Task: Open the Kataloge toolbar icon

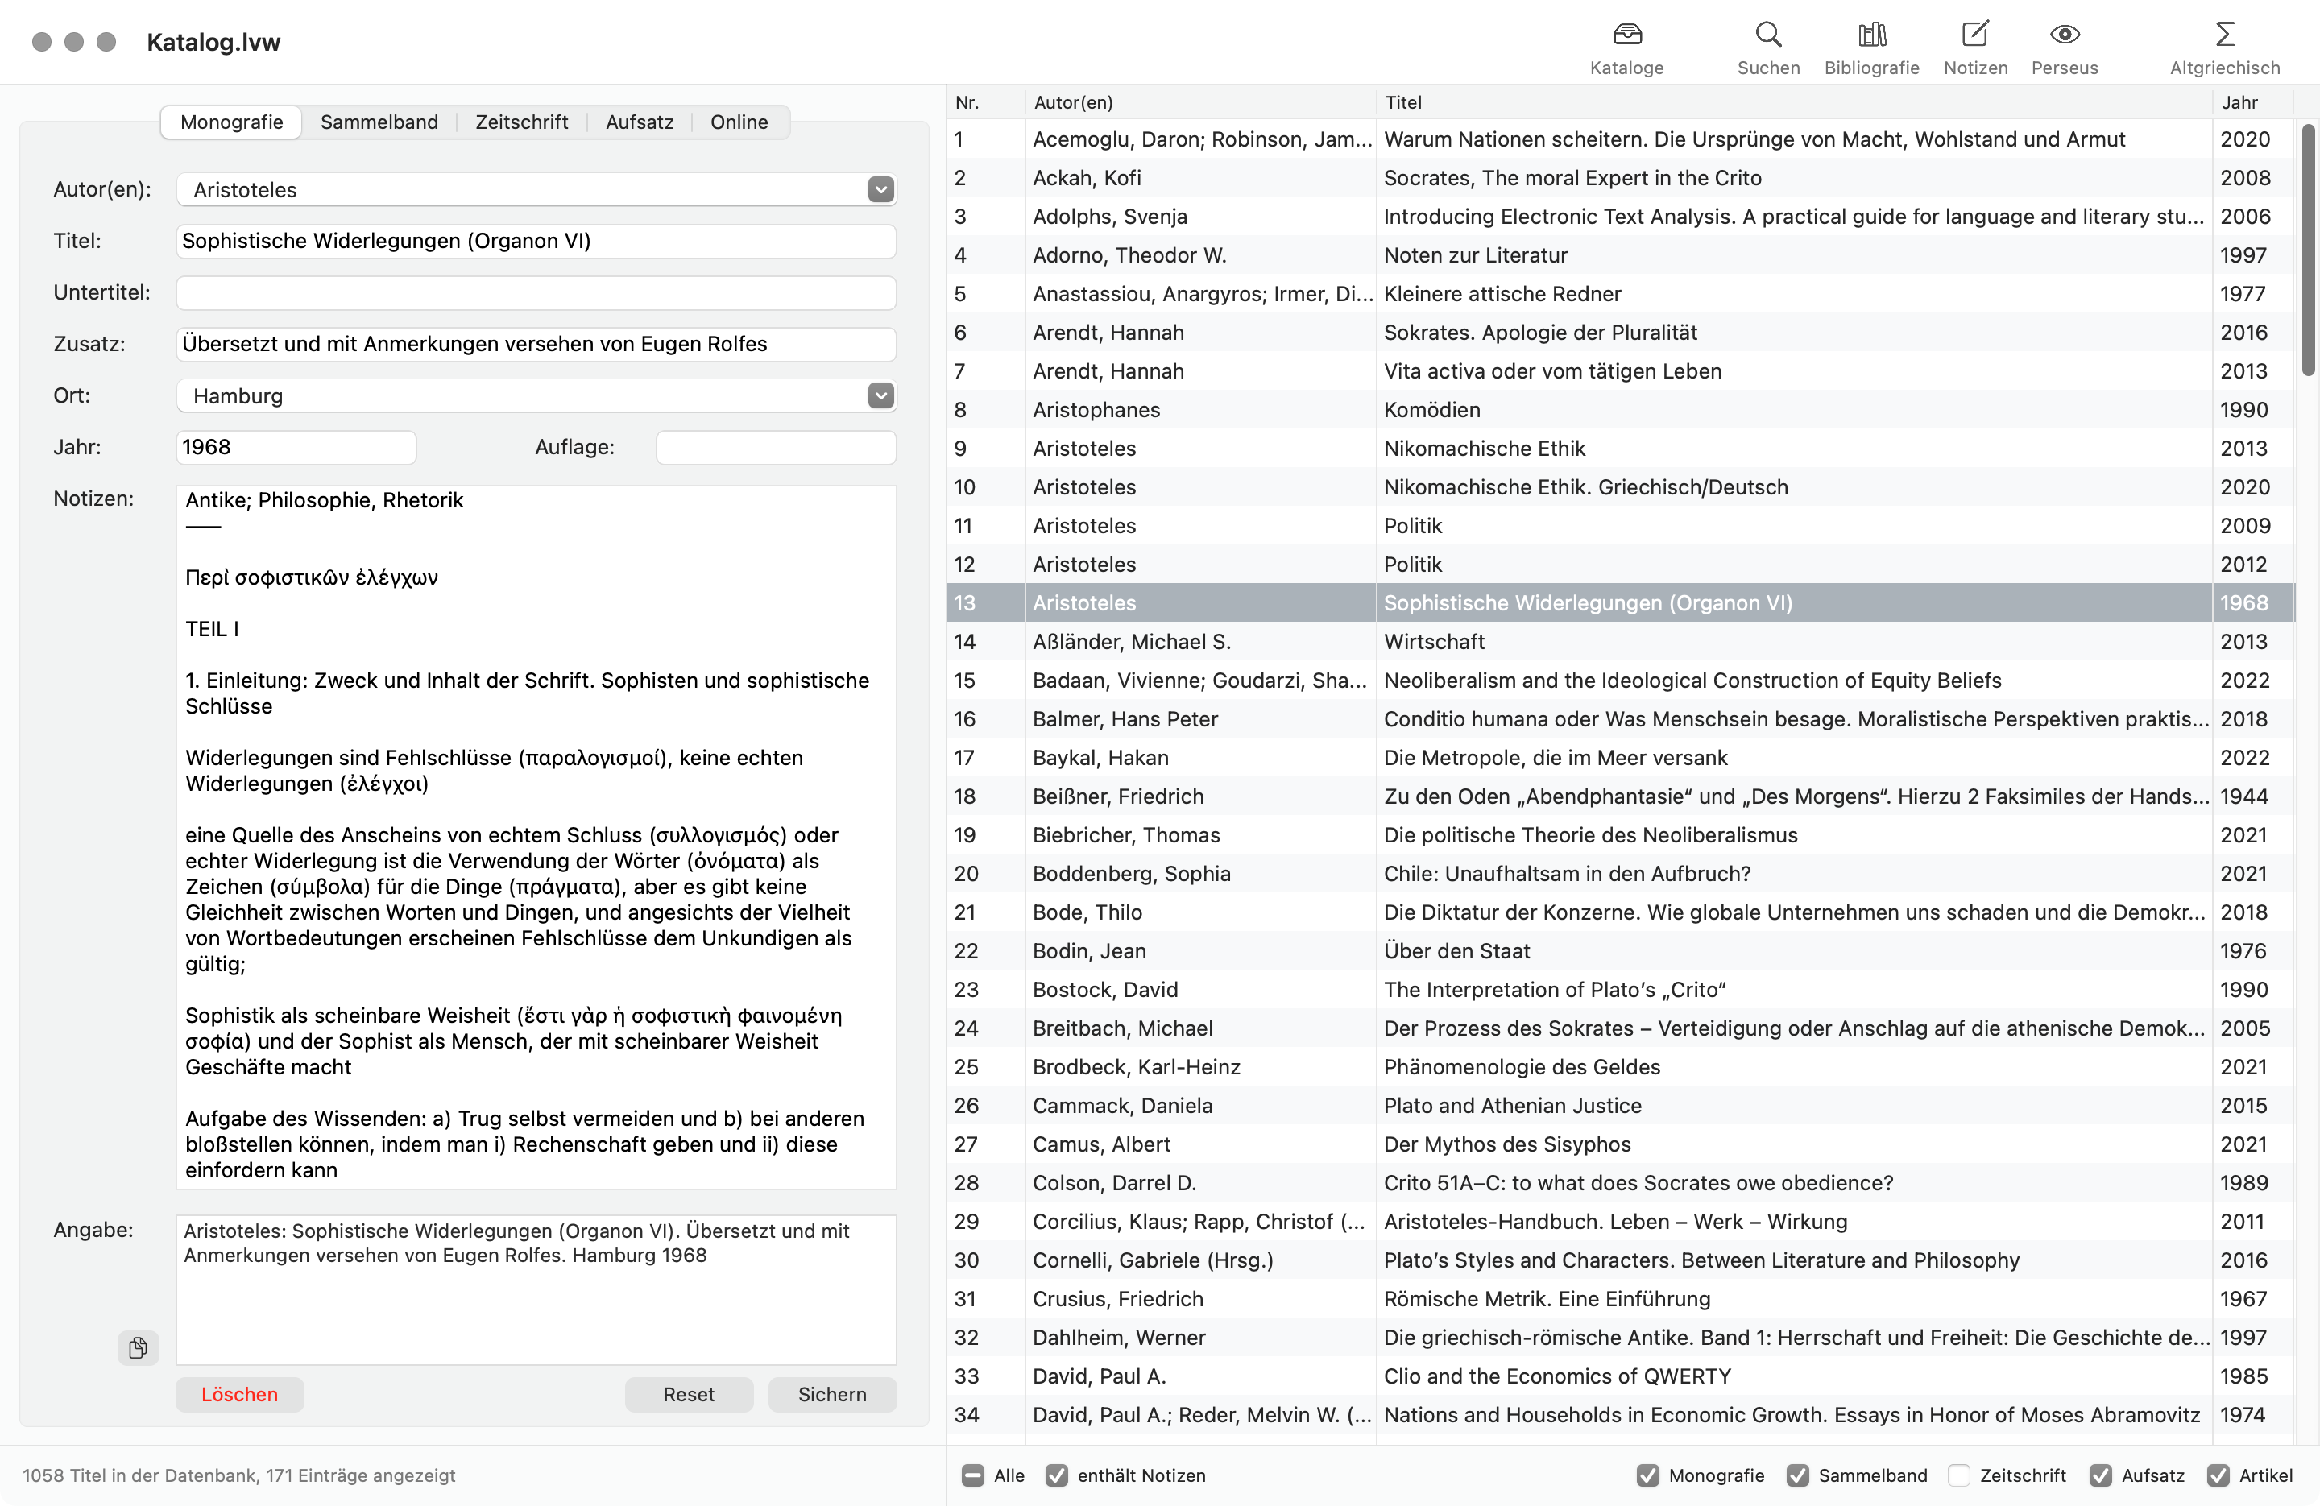Action: point(1626,35)
